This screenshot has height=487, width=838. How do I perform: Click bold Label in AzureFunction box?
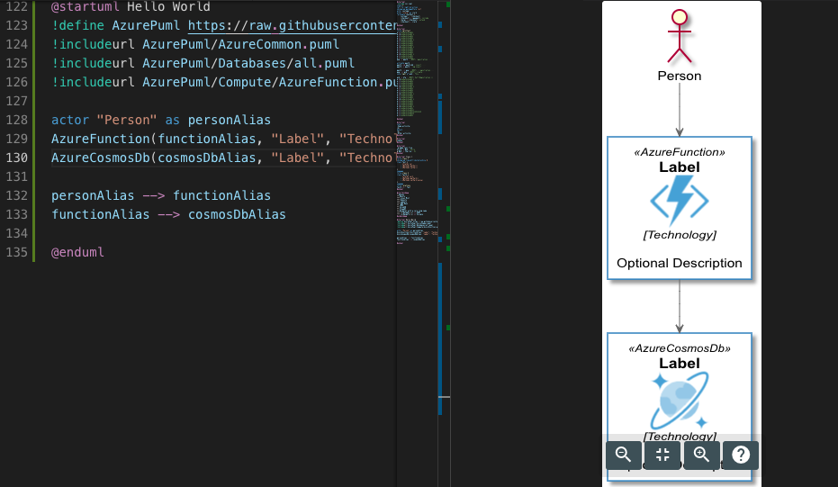[680, 167]
